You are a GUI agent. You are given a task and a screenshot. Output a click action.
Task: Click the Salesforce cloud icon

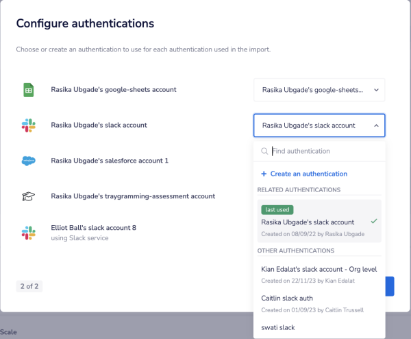tap(29, 161)
